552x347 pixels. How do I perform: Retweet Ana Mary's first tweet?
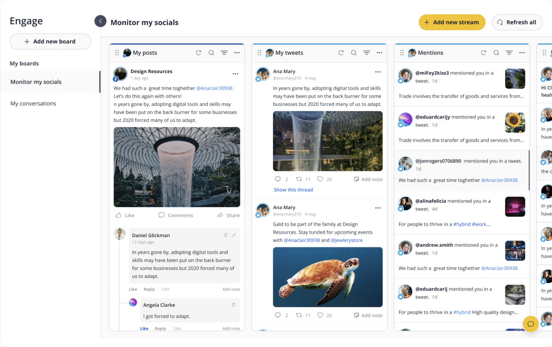coord(299,179)
